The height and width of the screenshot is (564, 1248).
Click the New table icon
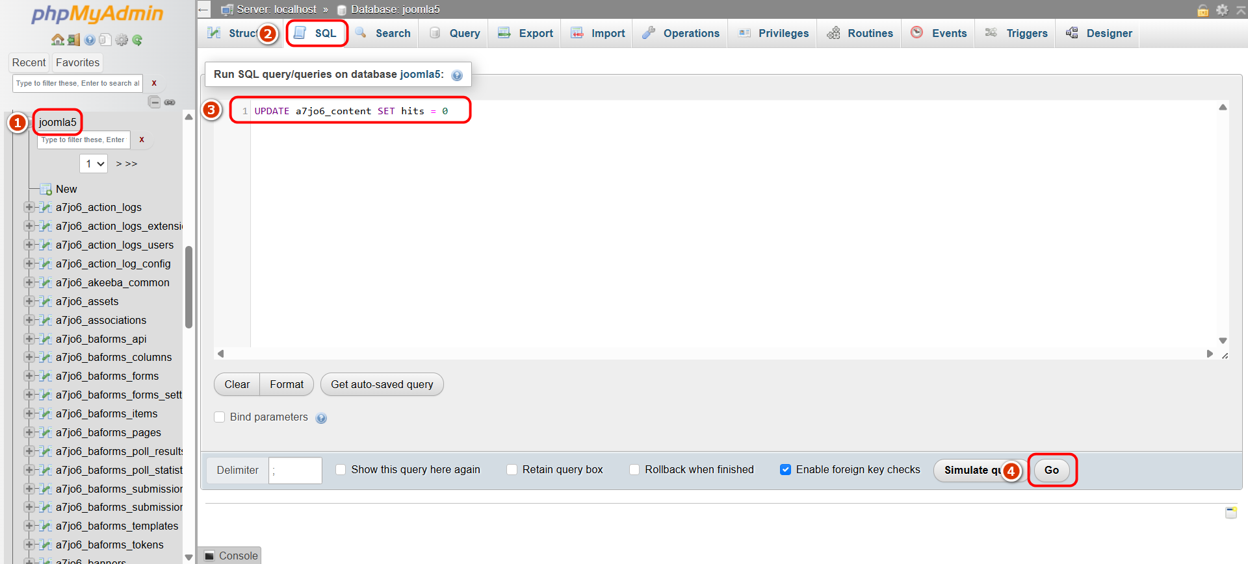[x=45, y=189]
